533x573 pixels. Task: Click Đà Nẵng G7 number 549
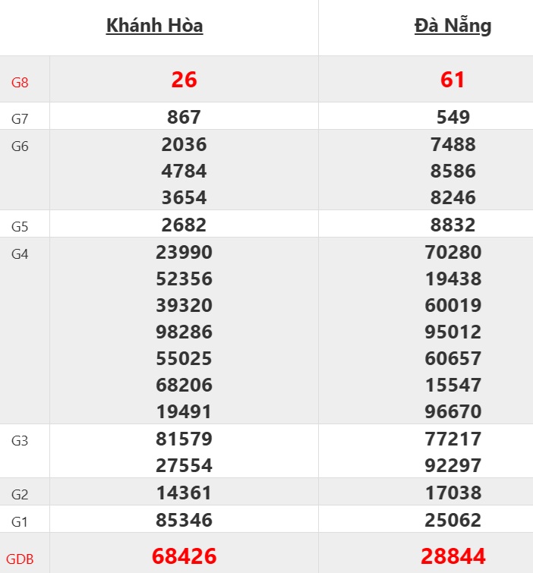tap(453, 118)
